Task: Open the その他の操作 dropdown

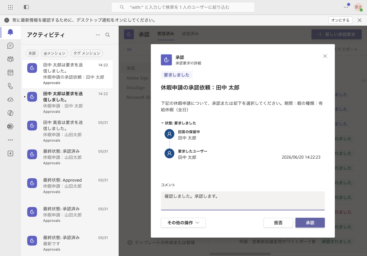Action: click(183, 223)
